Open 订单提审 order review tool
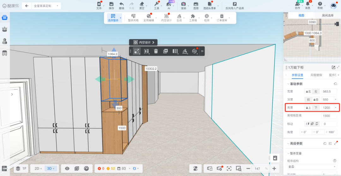 [222, 18]
